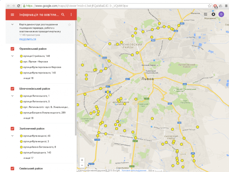Star this map using the star icon
229x172 pixels.
click(70, 25)
